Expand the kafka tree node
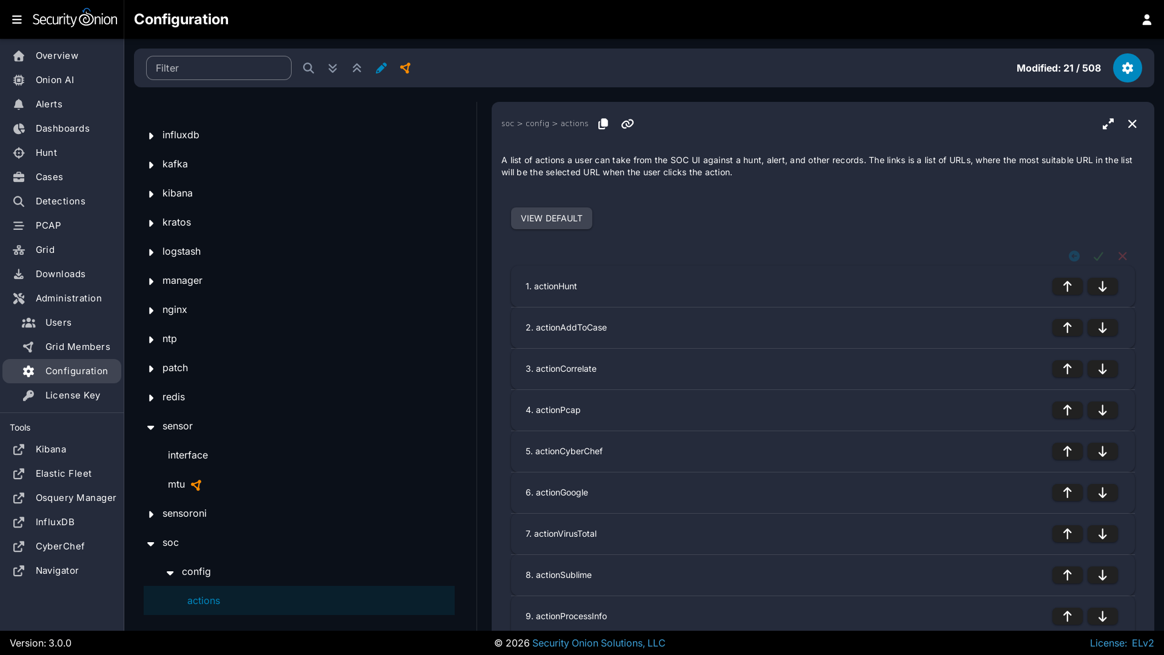The width and height of the screenshot is (1164, 655). tap(151, 164)
